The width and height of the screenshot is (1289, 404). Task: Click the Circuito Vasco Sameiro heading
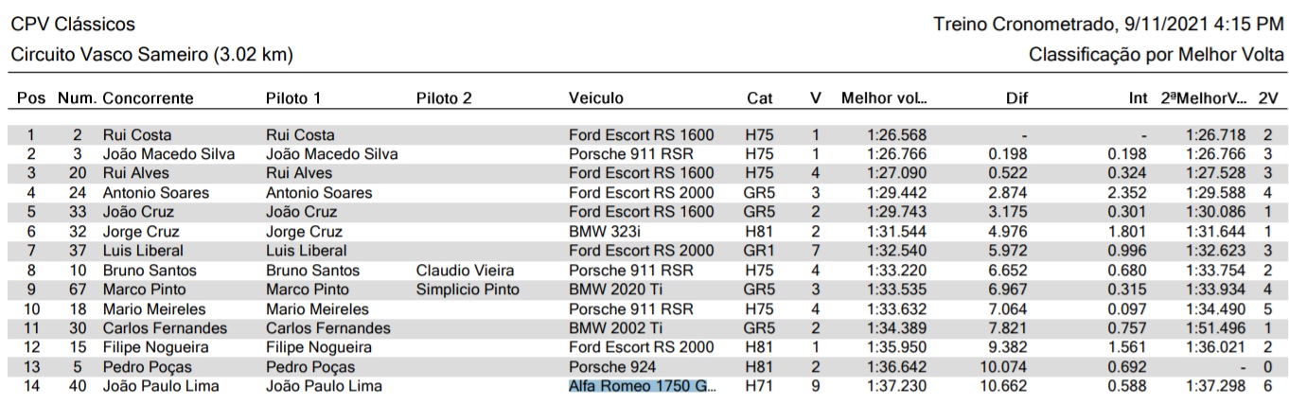pyautogui.click(x=151, y=55)
